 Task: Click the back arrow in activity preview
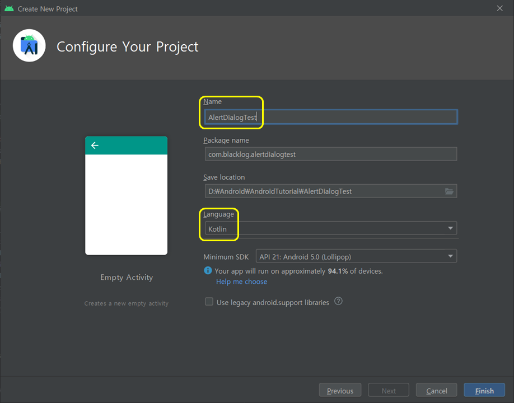95,146
